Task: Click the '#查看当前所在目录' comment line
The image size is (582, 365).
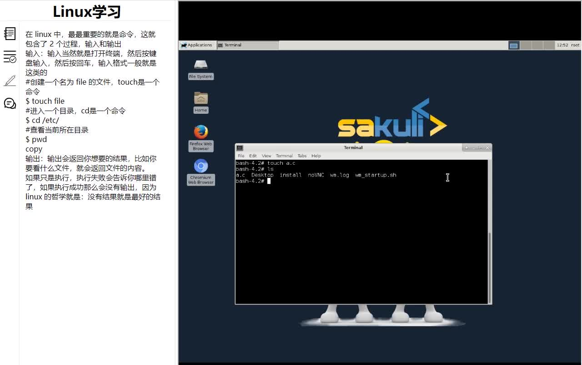Action: [57, 130]
